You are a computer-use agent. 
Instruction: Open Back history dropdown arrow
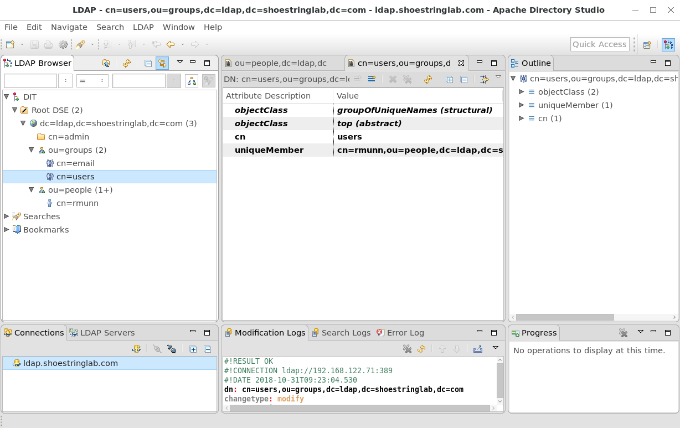click(x=183, y=44)
